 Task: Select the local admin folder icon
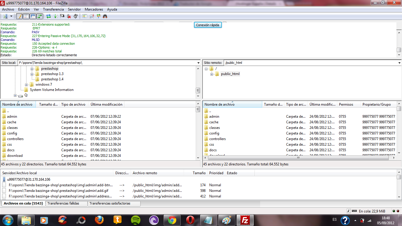click(4, 116)
